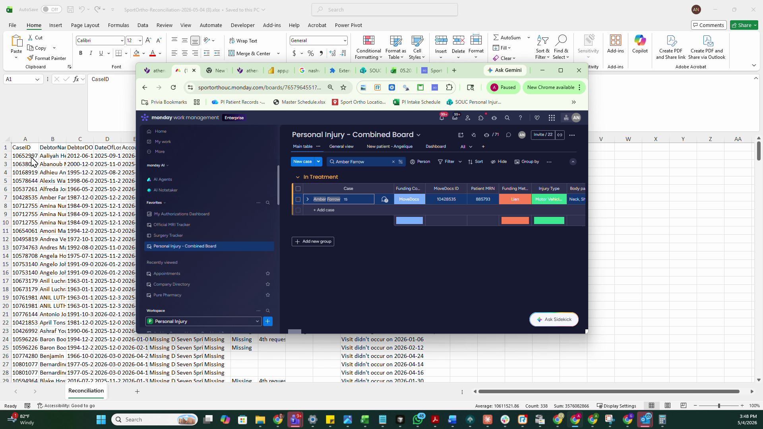Click Create PDF and Share link icon

click(671, 48)
